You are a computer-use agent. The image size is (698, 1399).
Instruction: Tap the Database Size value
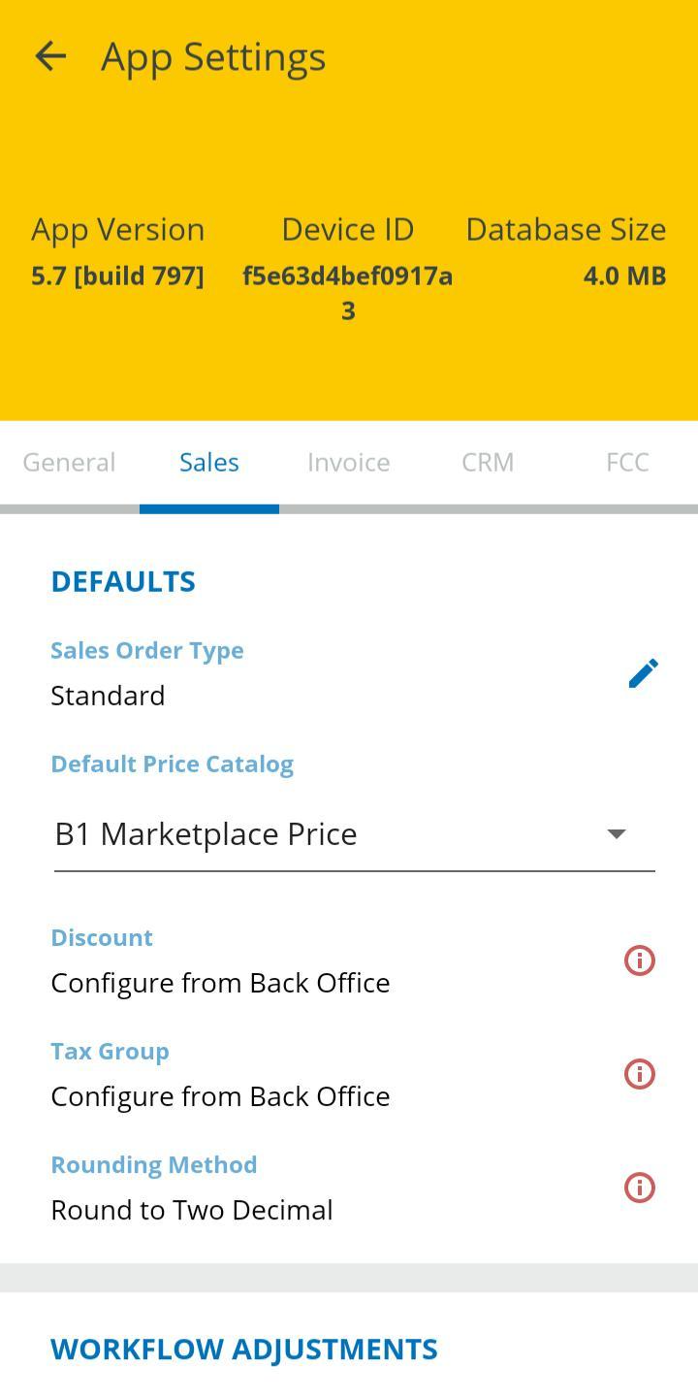pos(624,277)
